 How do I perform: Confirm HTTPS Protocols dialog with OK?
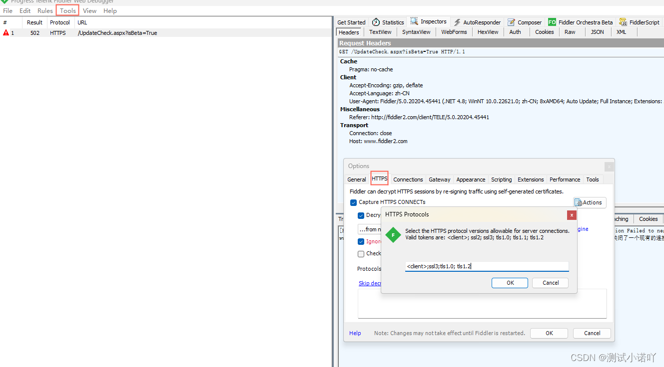510,283
